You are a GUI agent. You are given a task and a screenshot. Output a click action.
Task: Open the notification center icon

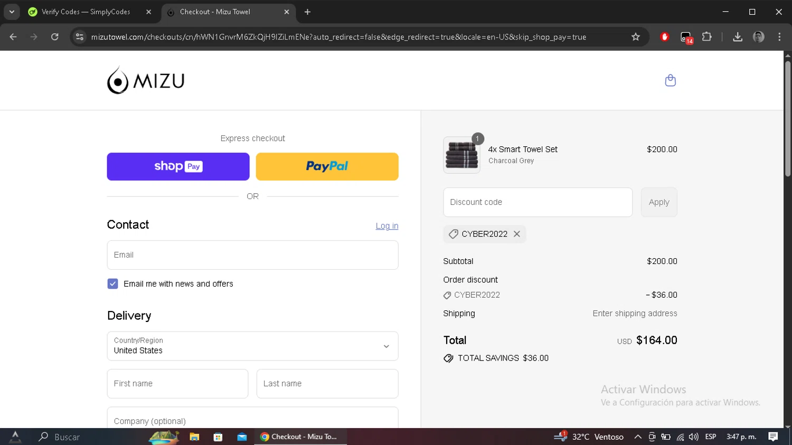tap(773, 437)
